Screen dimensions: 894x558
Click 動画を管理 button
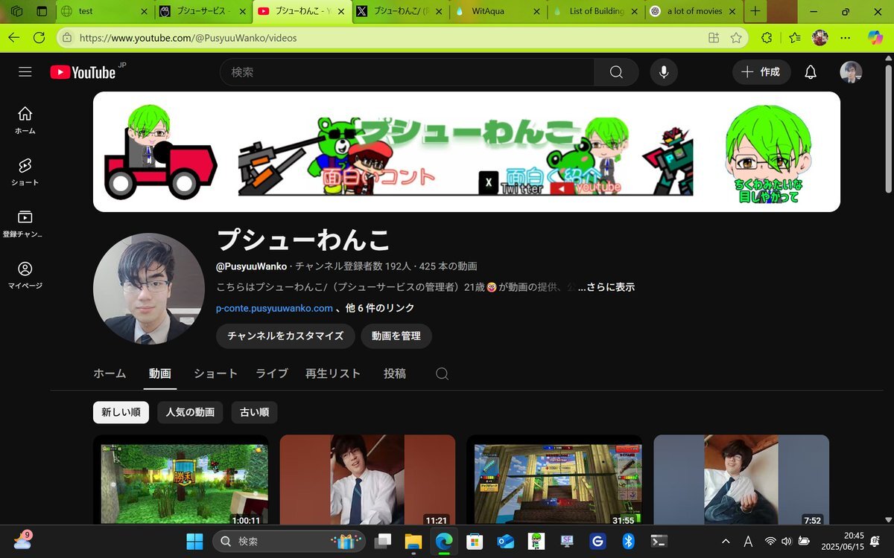point(396,336)
